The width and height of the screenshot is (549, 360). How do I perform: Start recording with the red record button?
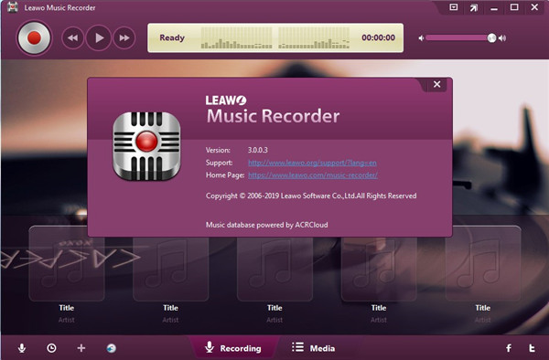coord(34,37)
